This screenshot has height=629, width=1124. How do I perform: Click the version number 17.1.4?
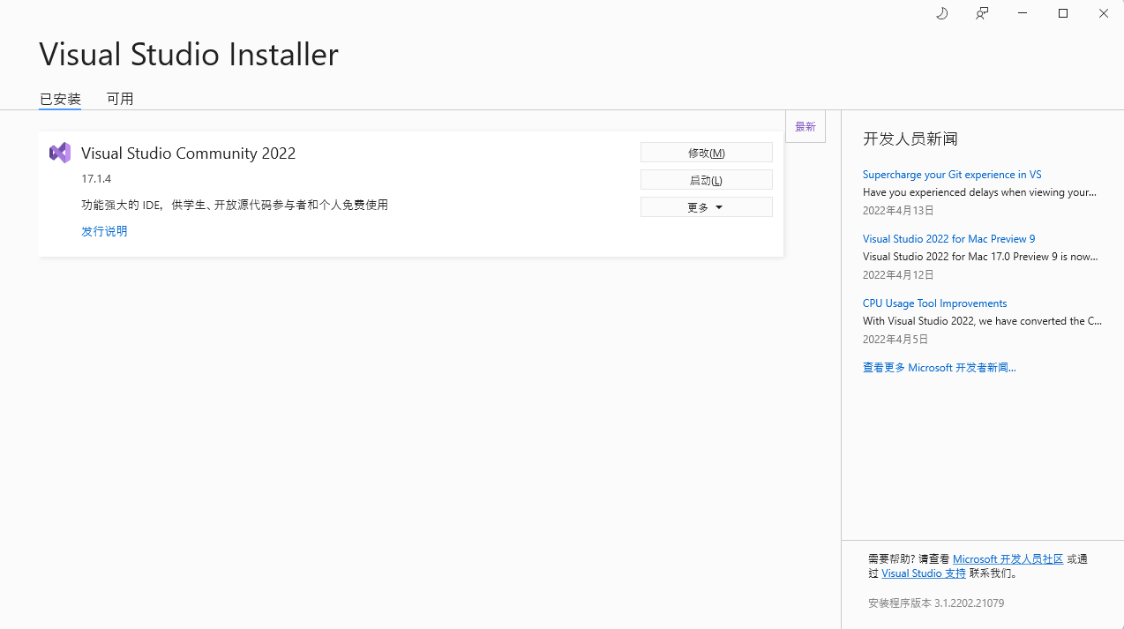coord(96,179)
